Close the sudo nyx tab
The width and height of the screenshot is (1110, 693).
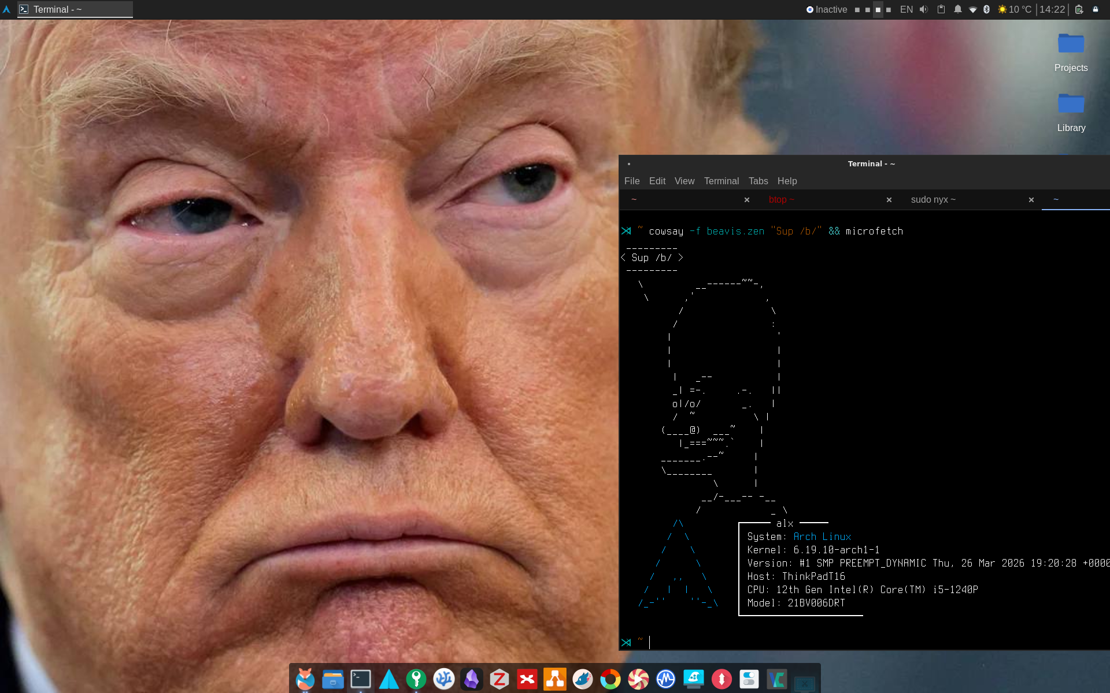point(1031,200)
